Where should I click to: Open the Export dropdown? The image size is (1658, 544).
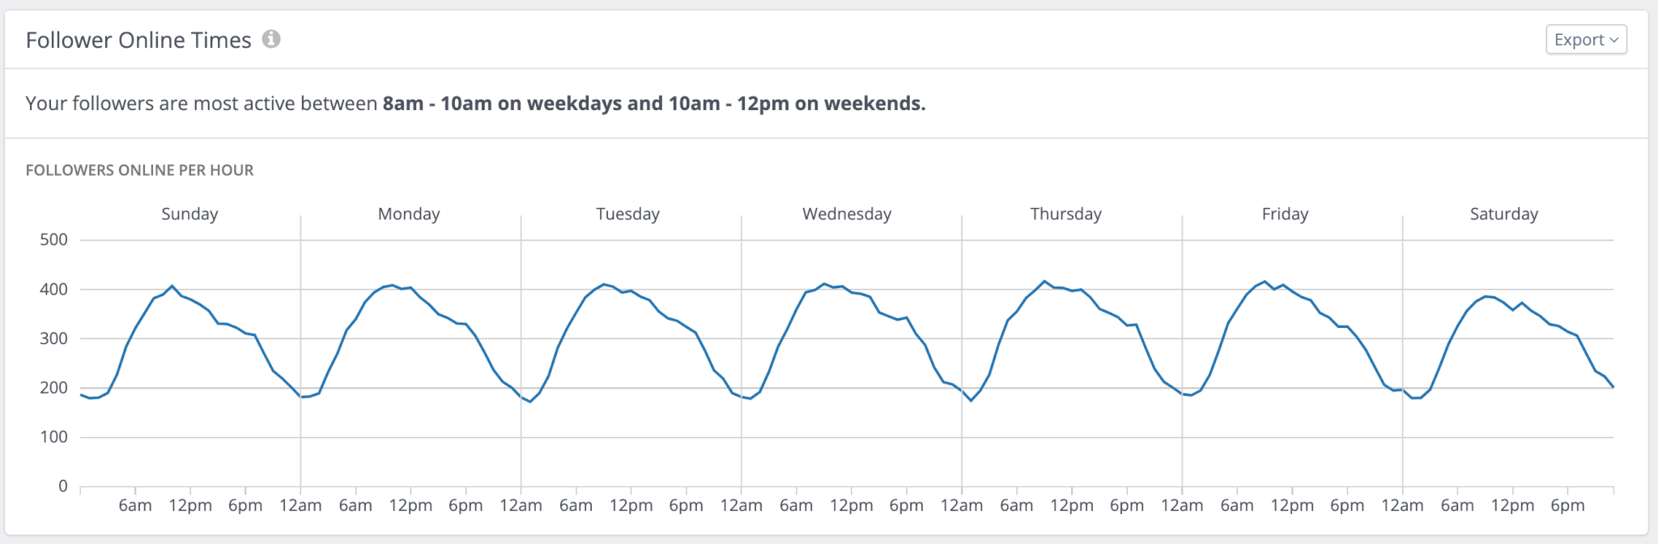point(1585,40)
